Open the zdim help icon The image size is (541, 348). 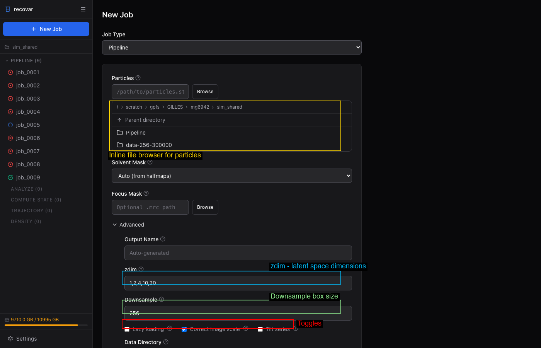141,269
